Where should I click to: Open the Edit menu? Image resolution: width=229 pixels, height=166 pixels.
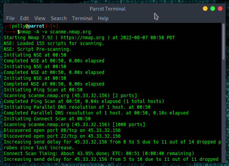pyautogui.click(x=24, y=18)
